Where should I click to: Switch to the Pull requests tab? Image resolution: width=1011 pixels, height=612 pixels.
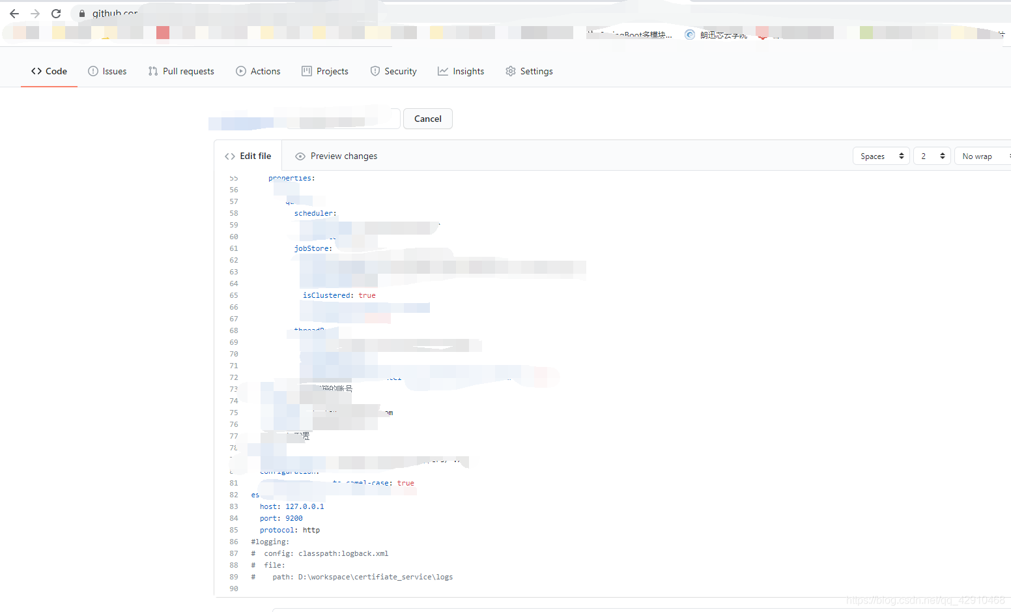pos(181,71)
